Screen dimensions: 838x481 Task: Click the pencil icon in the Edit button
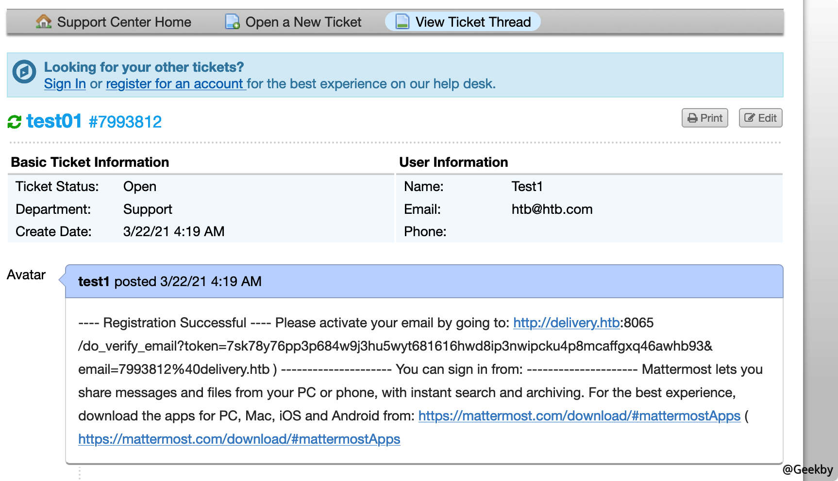click(x=750, y=118)
